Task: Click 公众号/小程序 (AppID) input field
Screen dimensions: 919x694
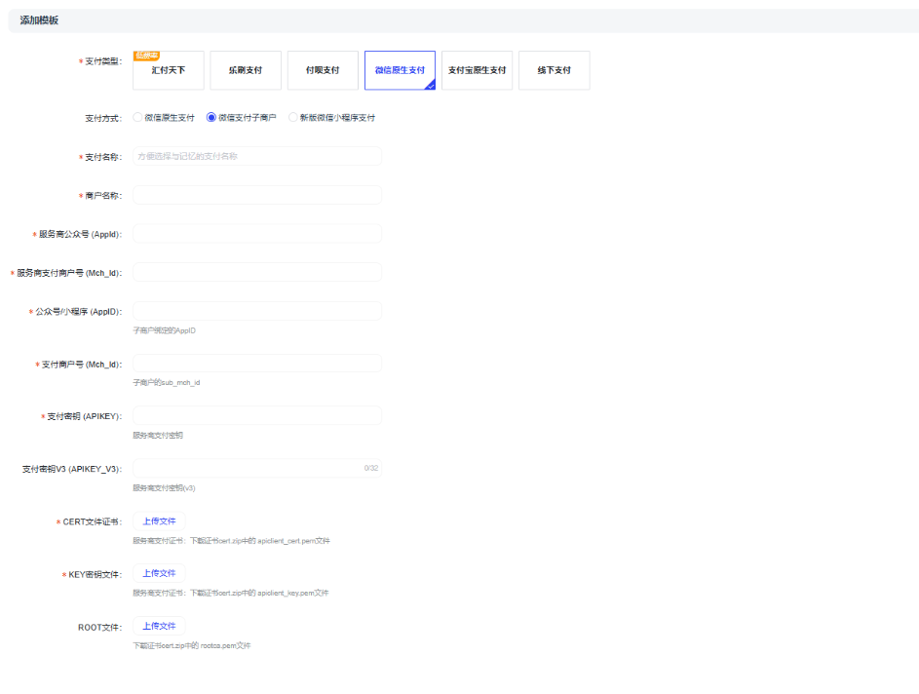Action: point(256,311)
